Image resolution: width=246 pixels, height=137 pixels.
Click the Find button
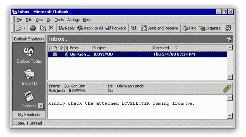(190, 28)
